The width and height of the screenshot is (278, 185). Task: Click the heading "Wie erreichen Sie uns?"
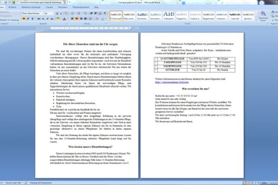point(196,89)
